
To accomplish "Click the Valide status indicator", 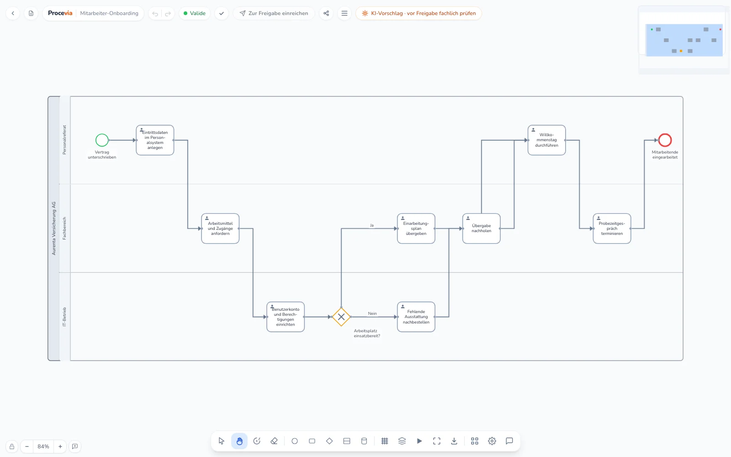I will pyautogui.click(x=195, y=13).
